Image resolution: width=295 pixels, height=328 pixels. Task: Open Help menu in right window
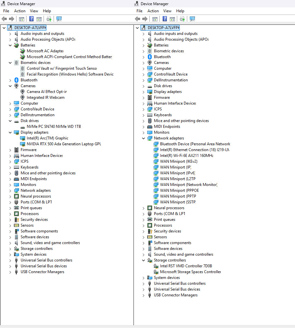pyautogui.click(x=180, y=11)
